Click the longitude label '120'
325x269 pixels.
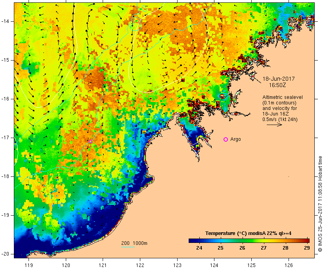tap(66, 265)
